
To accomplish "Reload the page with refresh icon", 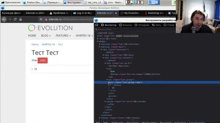I will (x=15, y=19).
